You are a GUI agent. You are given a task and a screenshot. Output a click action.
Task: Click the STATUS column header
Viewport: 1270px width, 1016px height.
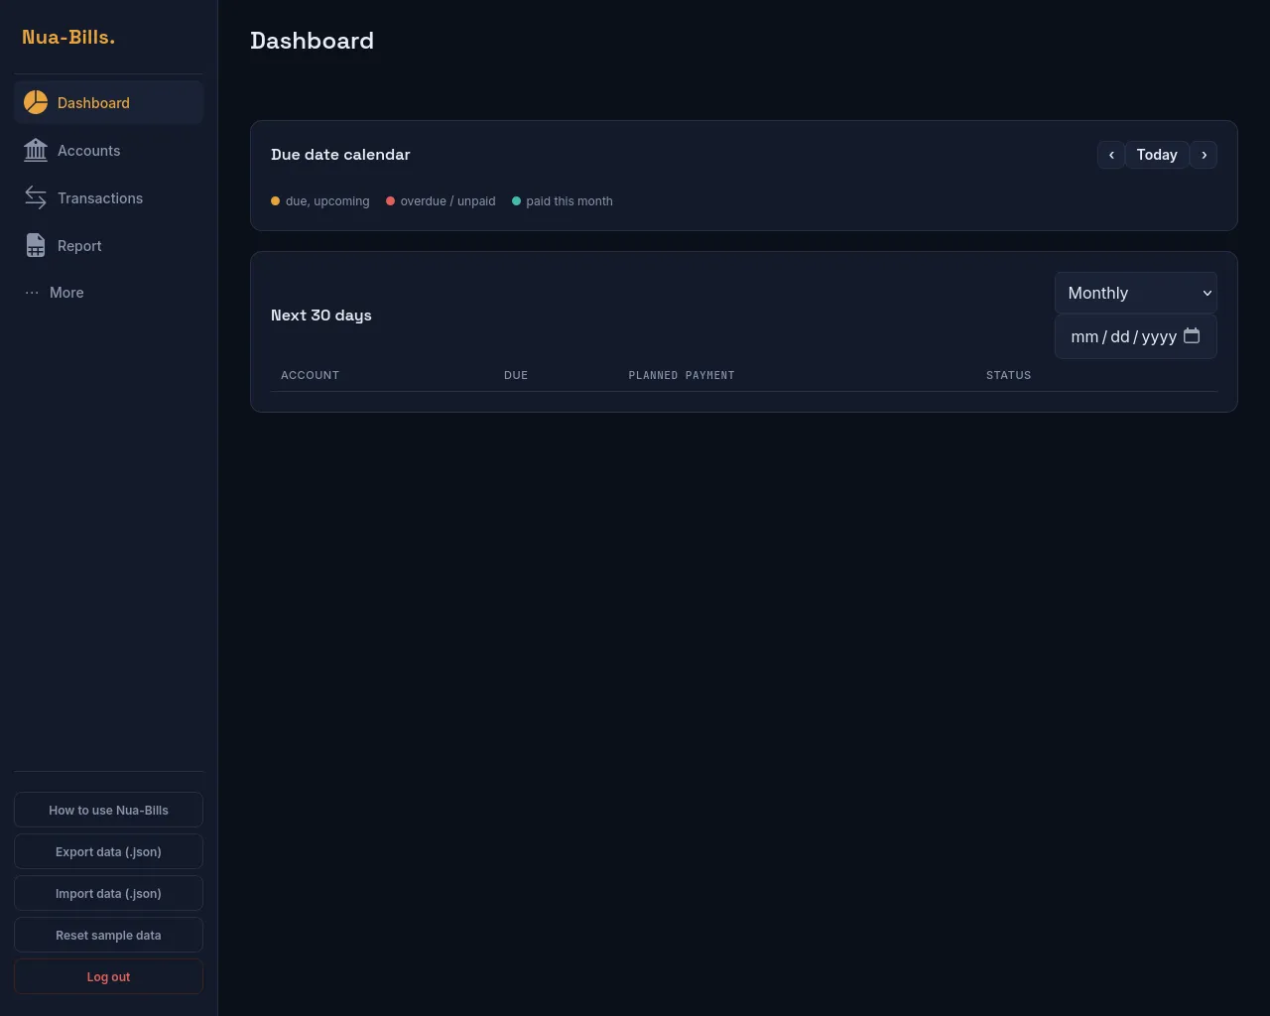(1008, 375)
